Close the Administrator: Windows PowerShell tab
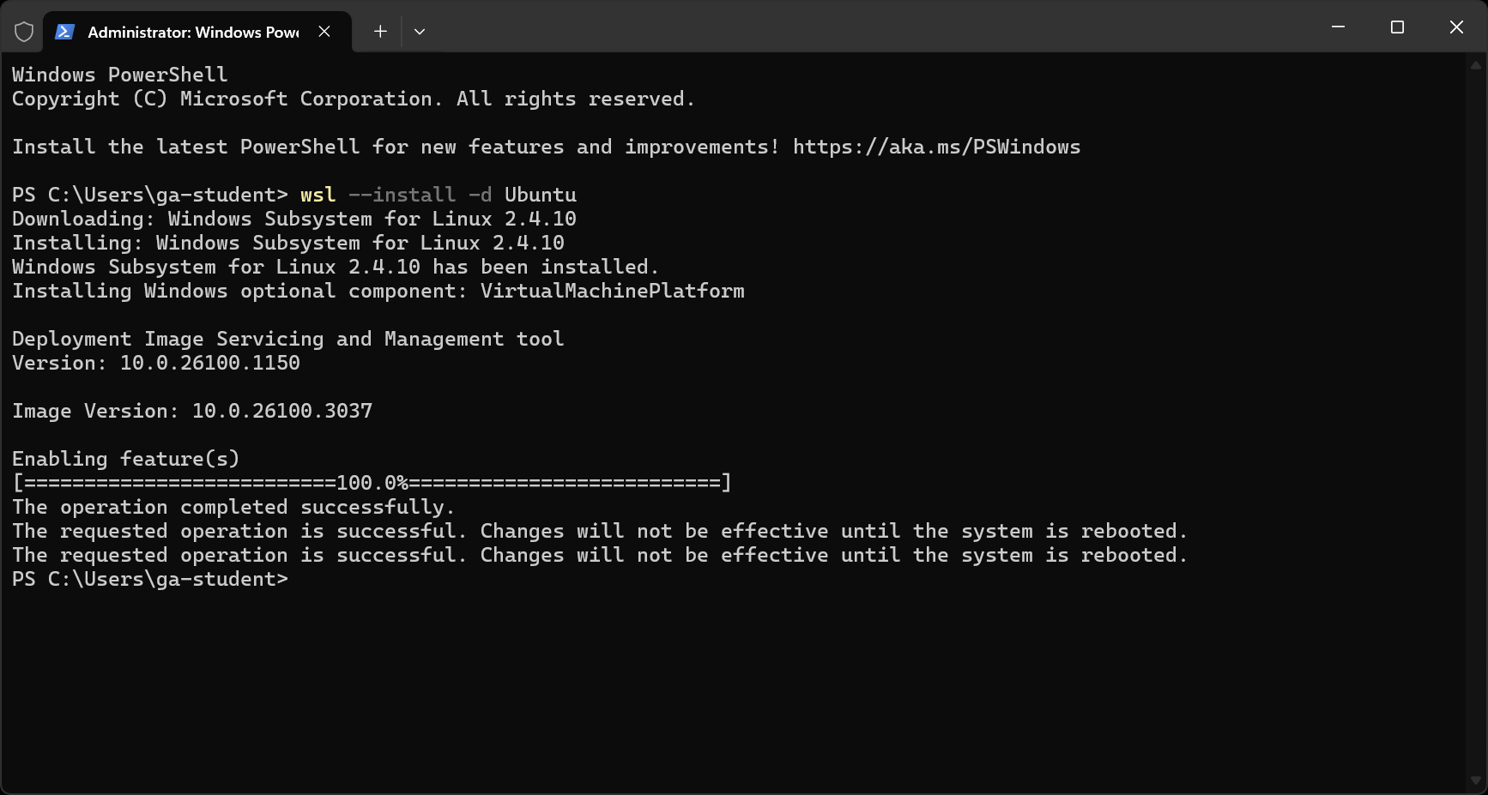 [x=324, y=31]
